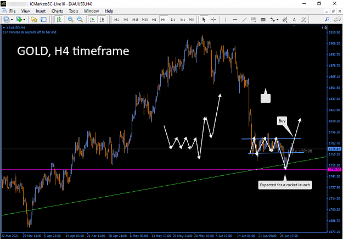The image size is (343, 239).
Task: Select the equidistant channel lines tool
Action: (x=254, y=19)
